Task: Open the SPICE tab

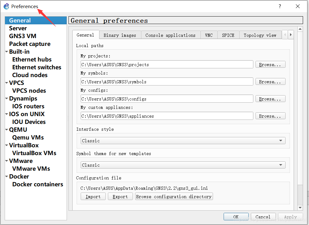Action: point(228,35)
